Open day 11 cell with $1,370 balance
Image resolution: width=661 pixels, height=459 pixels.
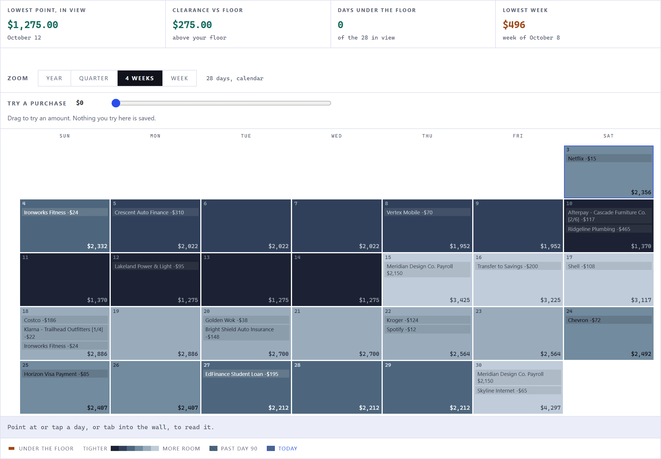tap(65, 279)
